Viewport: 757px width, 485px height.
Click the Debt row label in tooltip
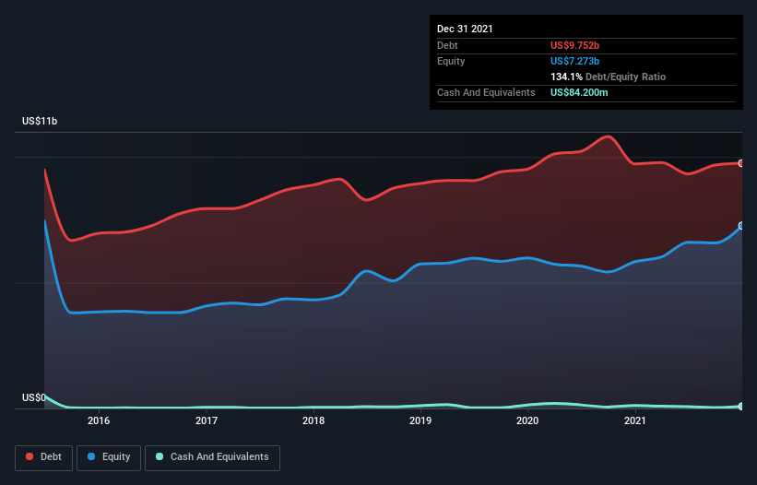pos(447,45)
